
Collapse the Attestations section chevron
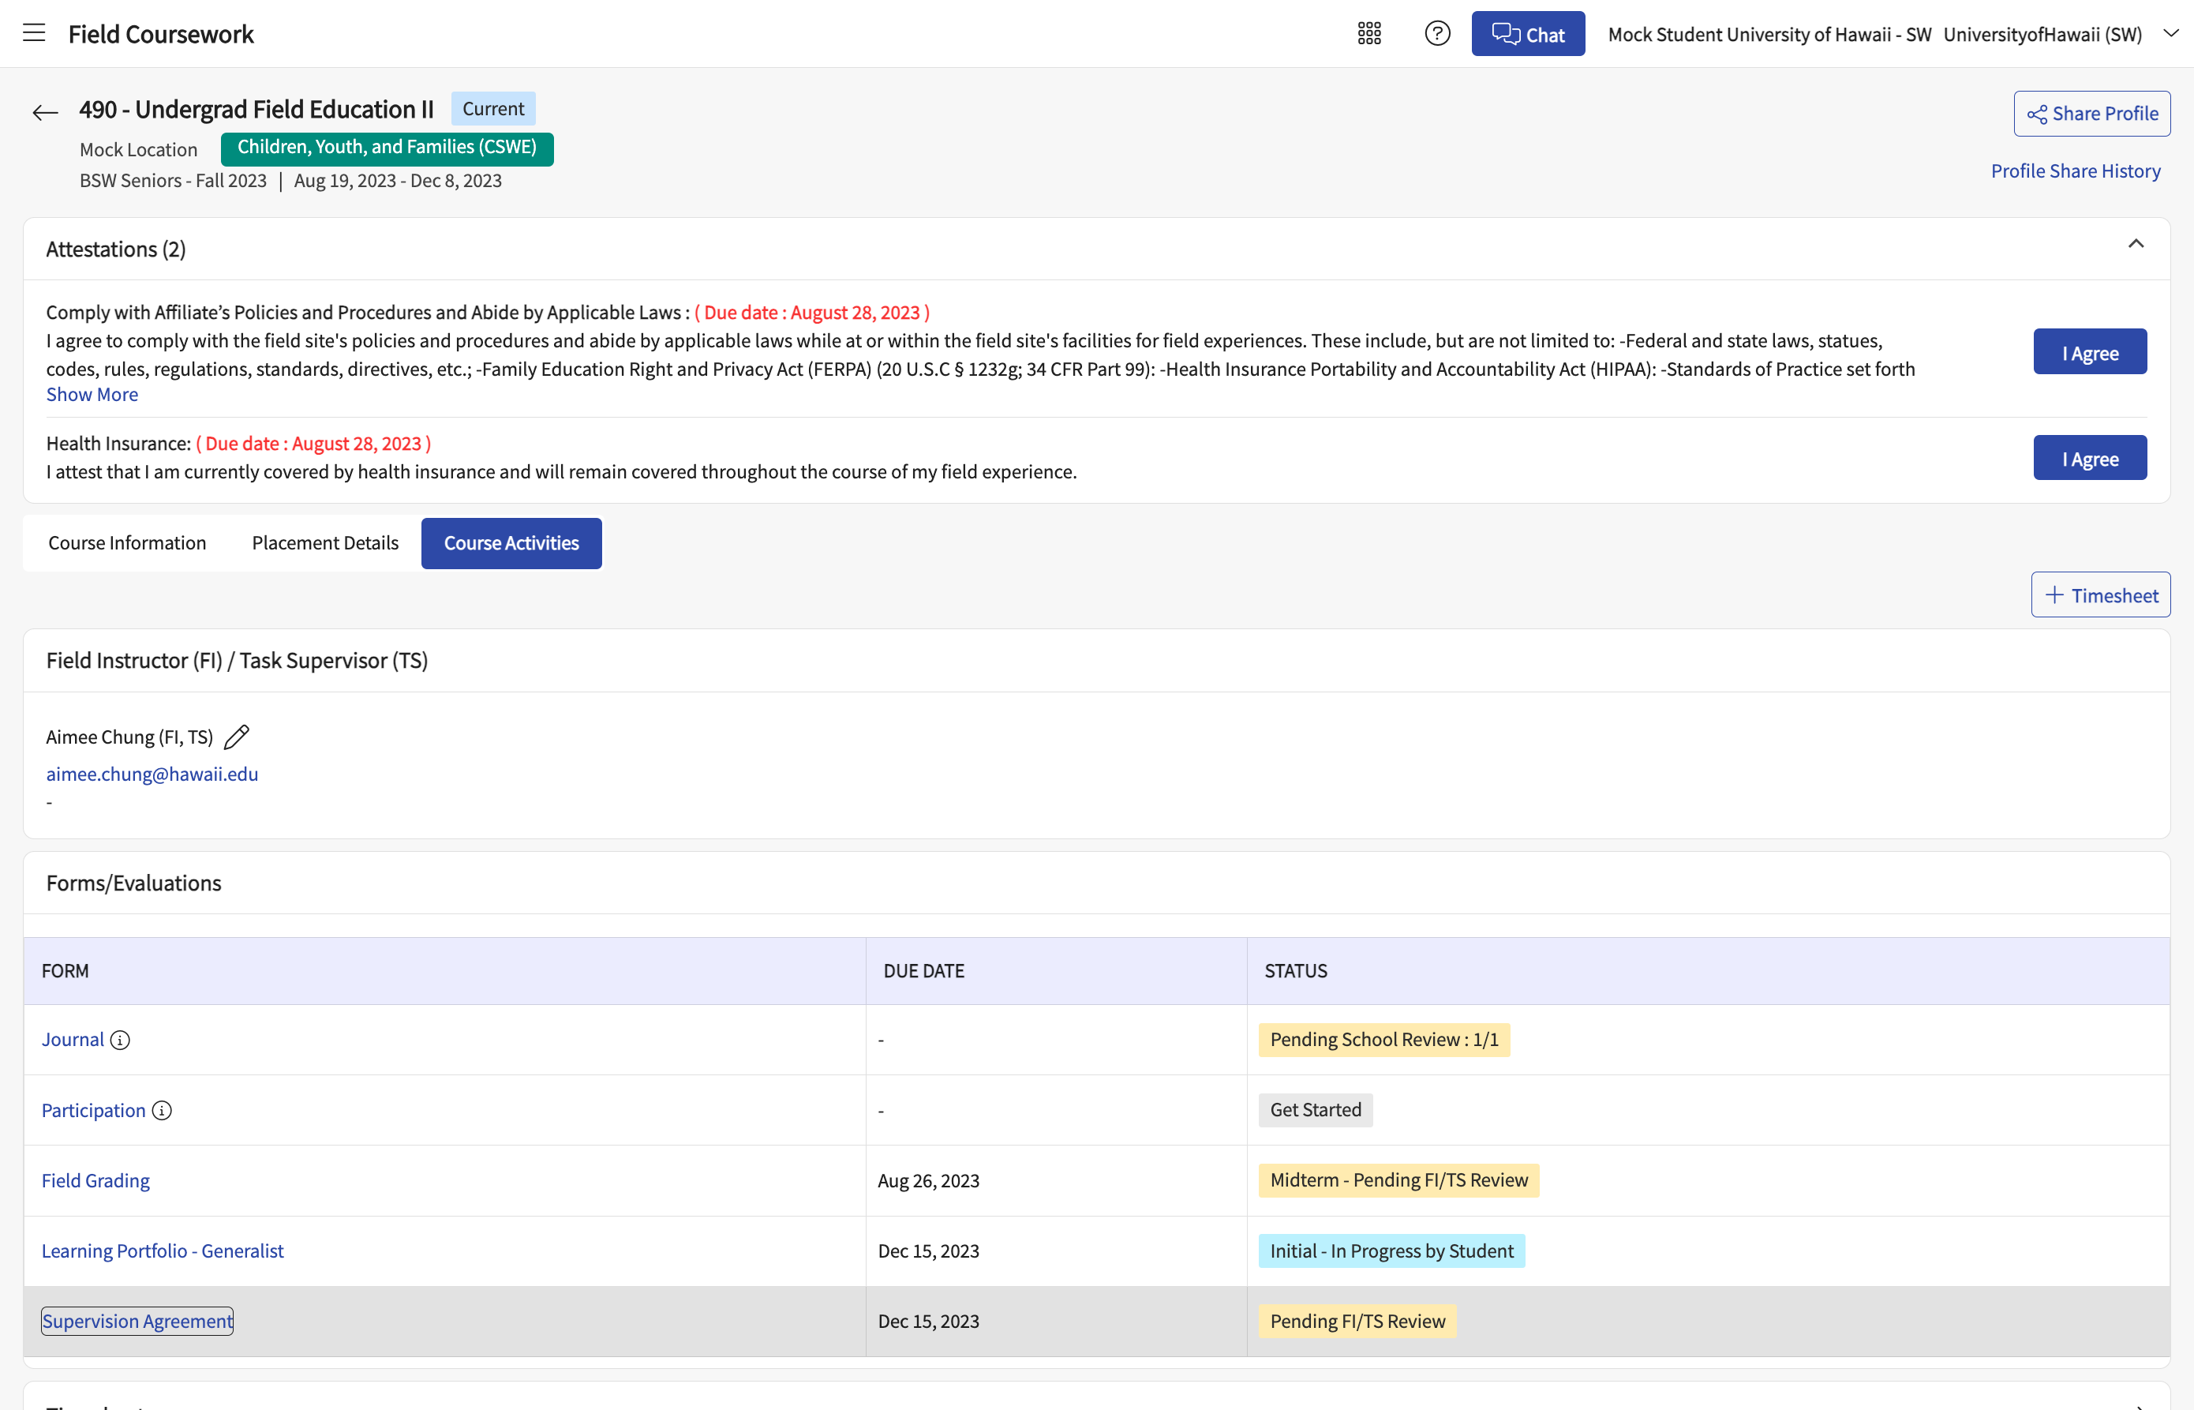2136,243
